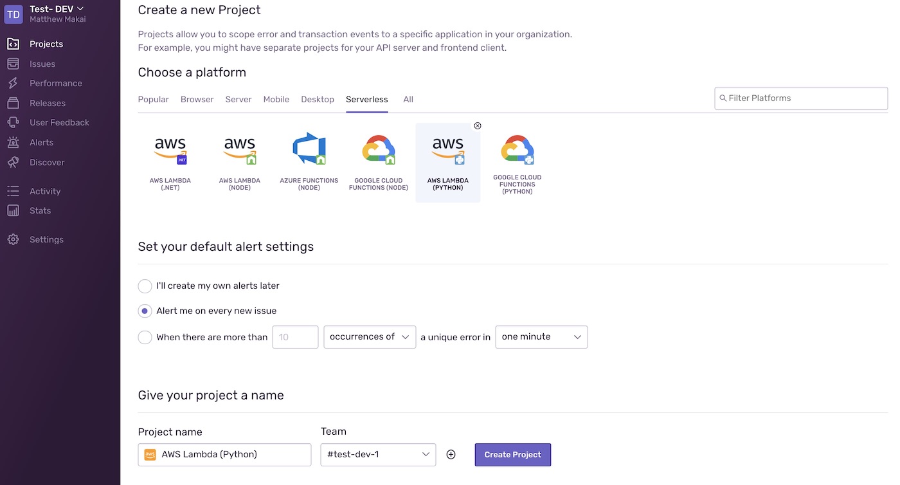Deselect AWS Lambda (Python) via its x badge

tap(478, 125)
